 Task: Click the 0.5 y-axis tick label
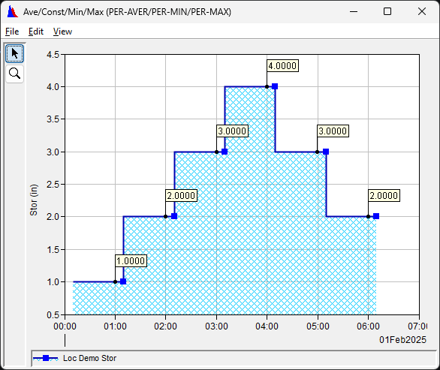(53, 315)
